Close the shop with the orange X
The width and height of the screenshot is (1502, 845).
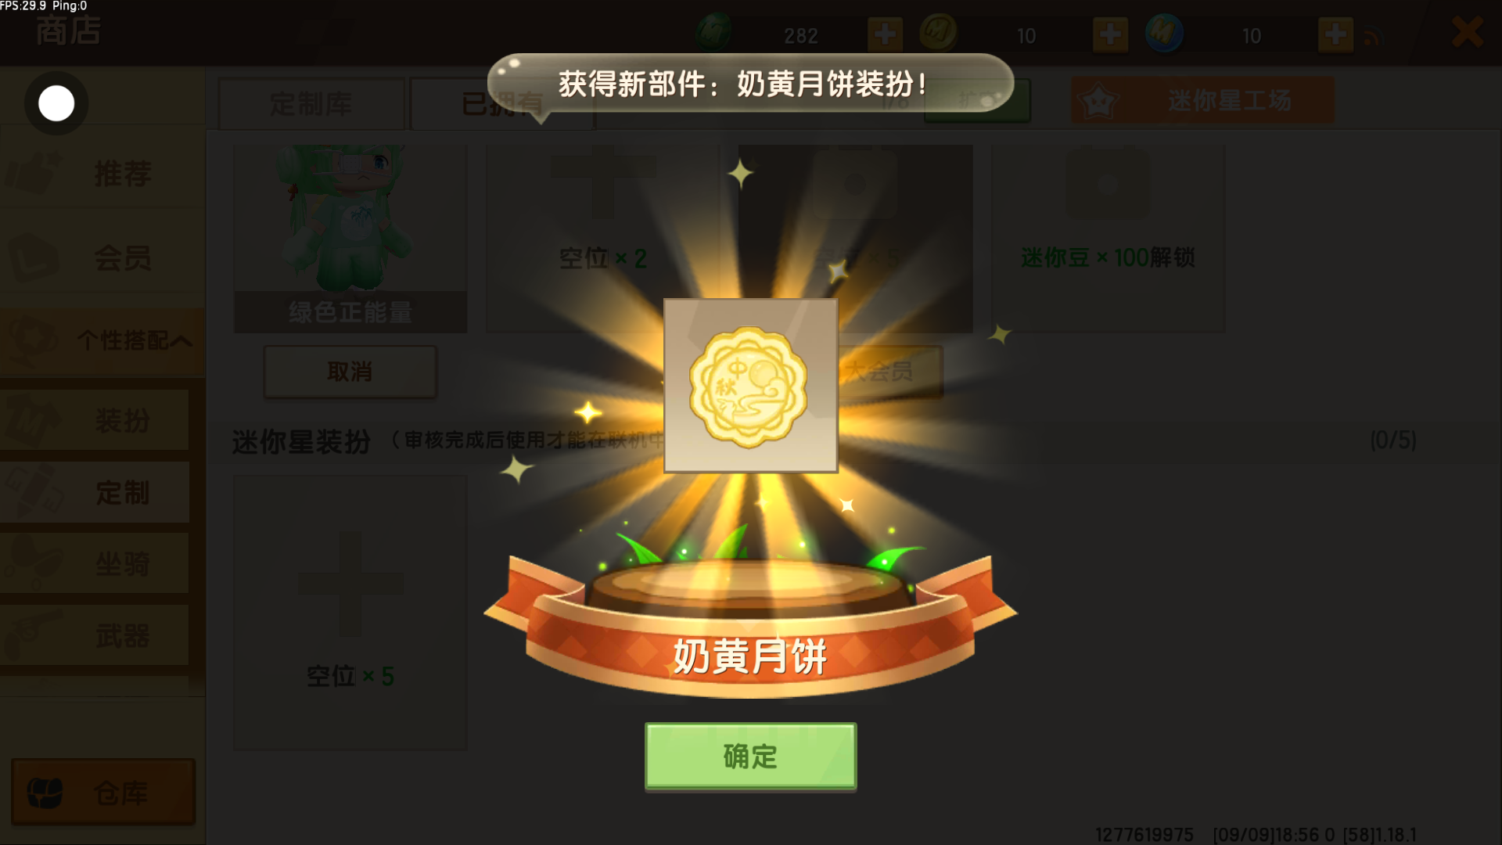point(1467,32)
